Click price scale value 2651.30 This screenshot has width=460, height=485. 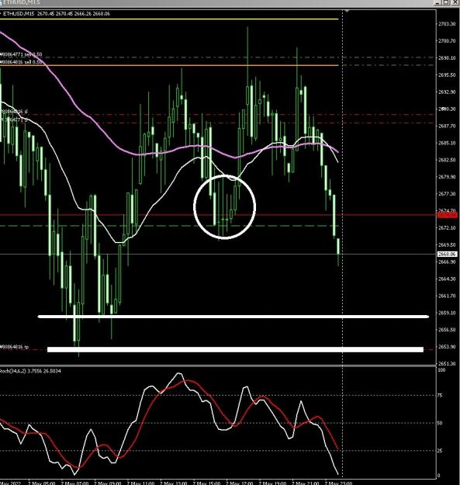447,363
